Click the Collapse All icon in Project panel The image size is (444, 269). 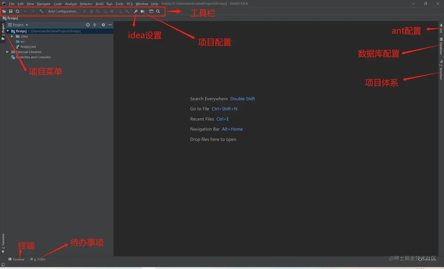[95, 25]
